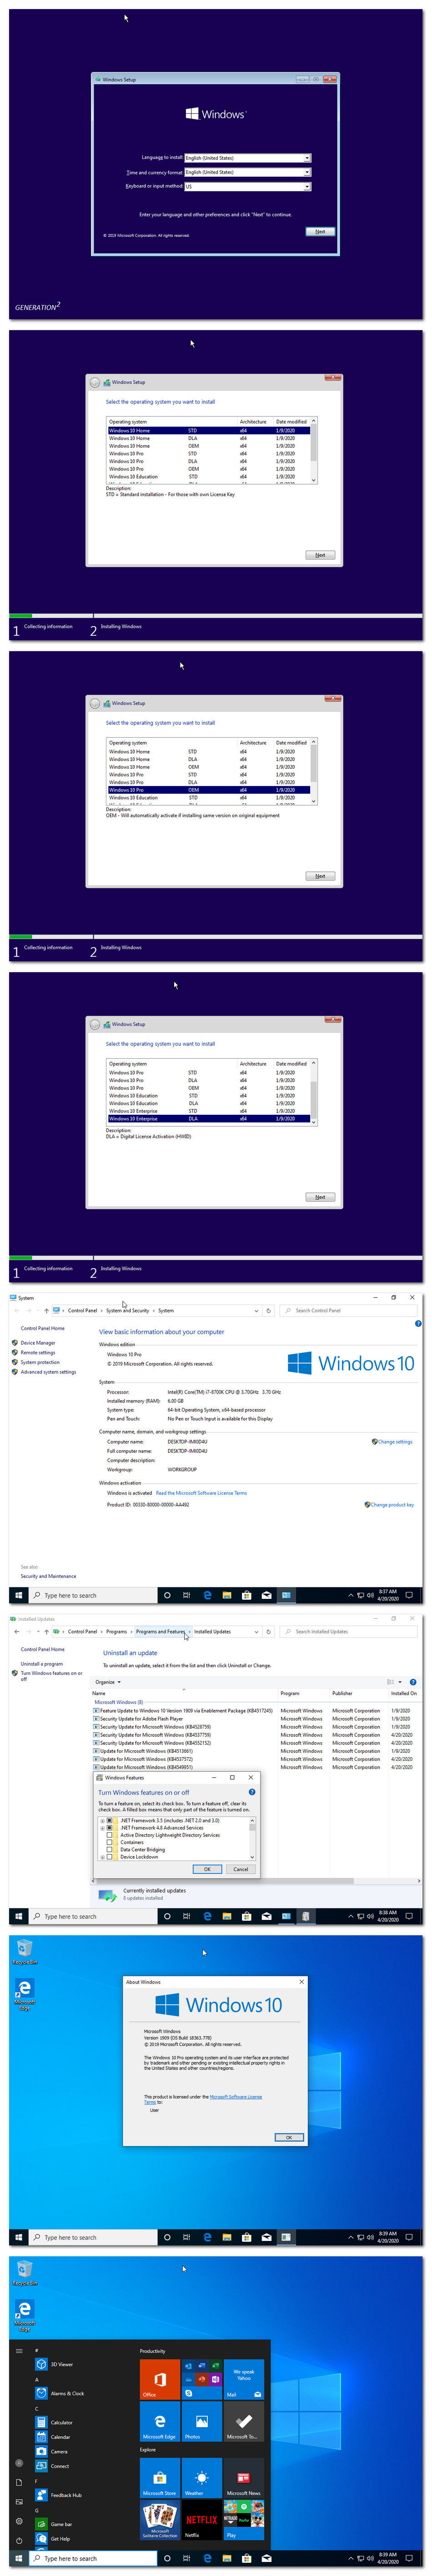Click Cancel in the Windows Features dialog
Viewport: 432px width, 2576px height.
241,1868
